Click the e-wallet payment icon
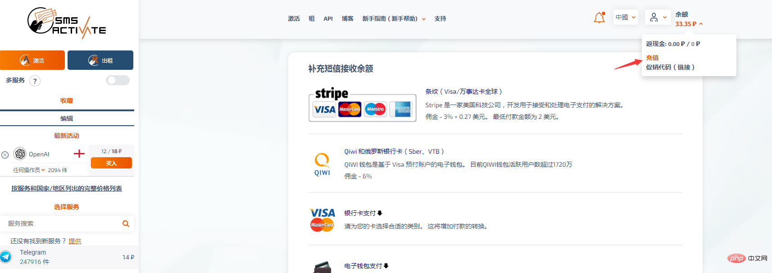The height and width of the screenshot is (273, 772). tap(322, 267)
